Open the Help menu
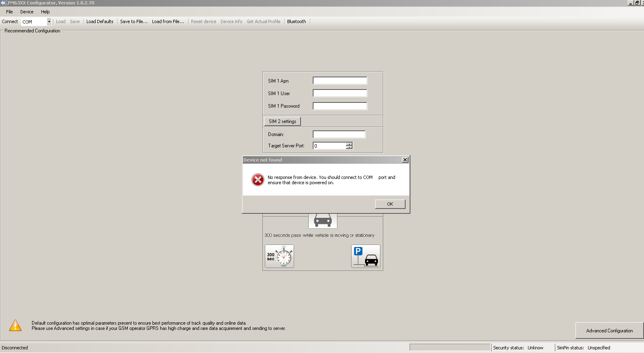Screen dimensions: 644x353 pyautogui.click(x=45, y=12)
